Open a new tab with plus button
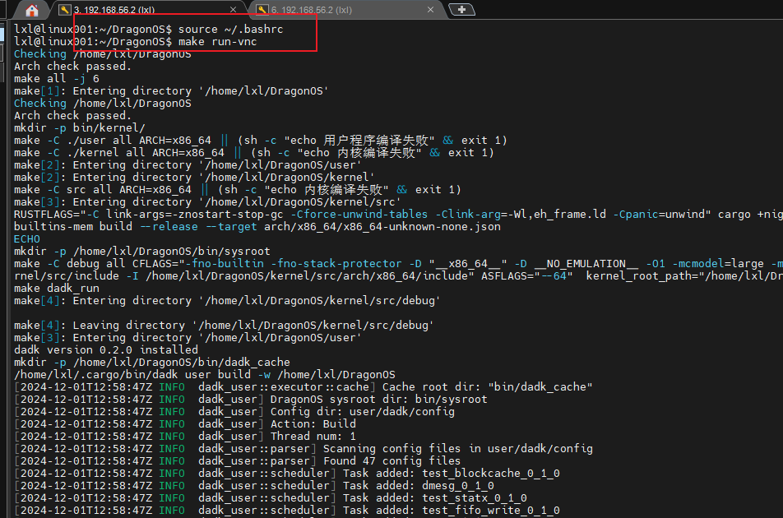The height and width of the screenshot is (518, 783). coord(463,10)
